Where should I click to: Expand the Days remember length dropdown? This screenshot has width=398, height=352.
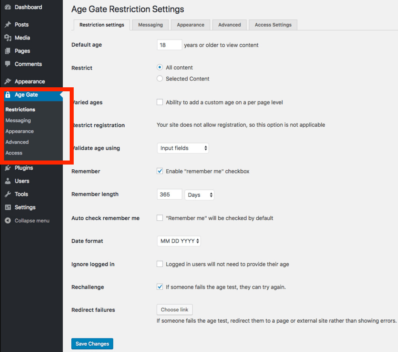point(199,195)
